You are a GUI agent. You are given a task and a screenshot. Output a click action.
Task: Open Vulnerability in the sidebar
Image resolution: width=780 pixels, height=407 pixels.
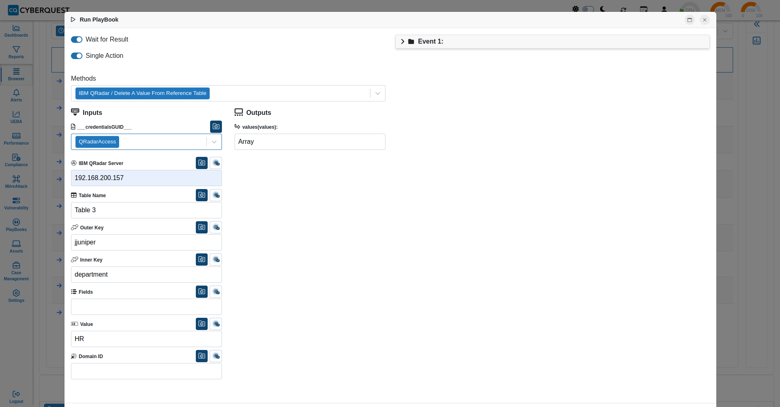16,203
